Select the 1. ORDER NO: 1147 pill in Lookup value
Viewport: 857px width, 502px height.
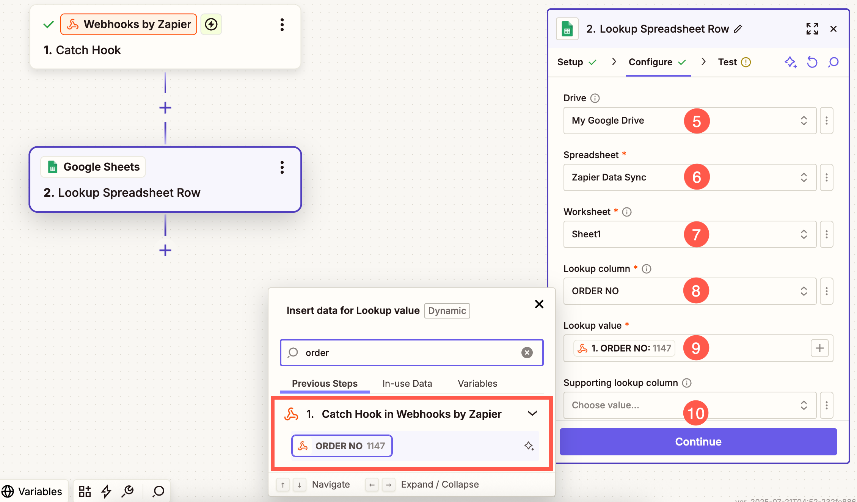(624, 348)
